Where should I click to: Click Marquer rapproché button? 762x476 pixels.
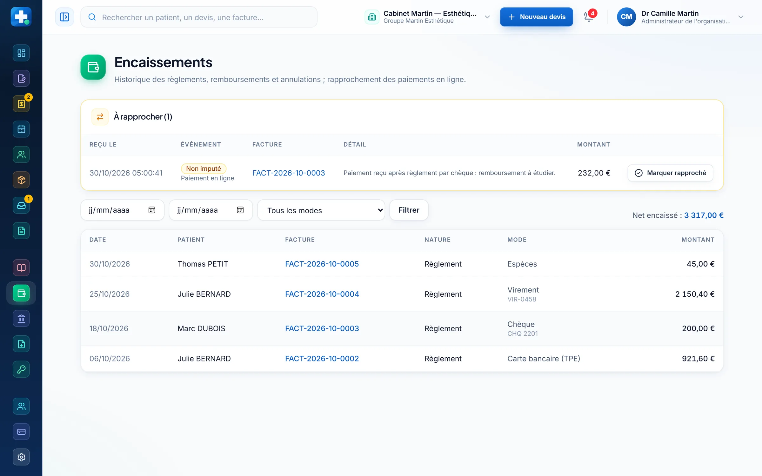click(x=670, y=173)
